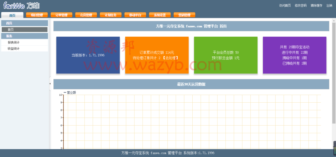
Task: Collapse the sidebar with the arrow handle
Action: coord(50,84)
